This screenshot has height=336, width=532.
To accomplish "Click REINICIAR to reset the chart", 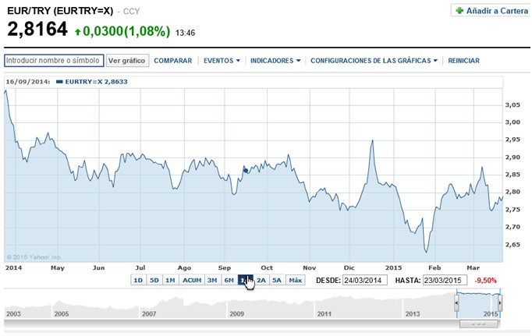I will 463,61.
